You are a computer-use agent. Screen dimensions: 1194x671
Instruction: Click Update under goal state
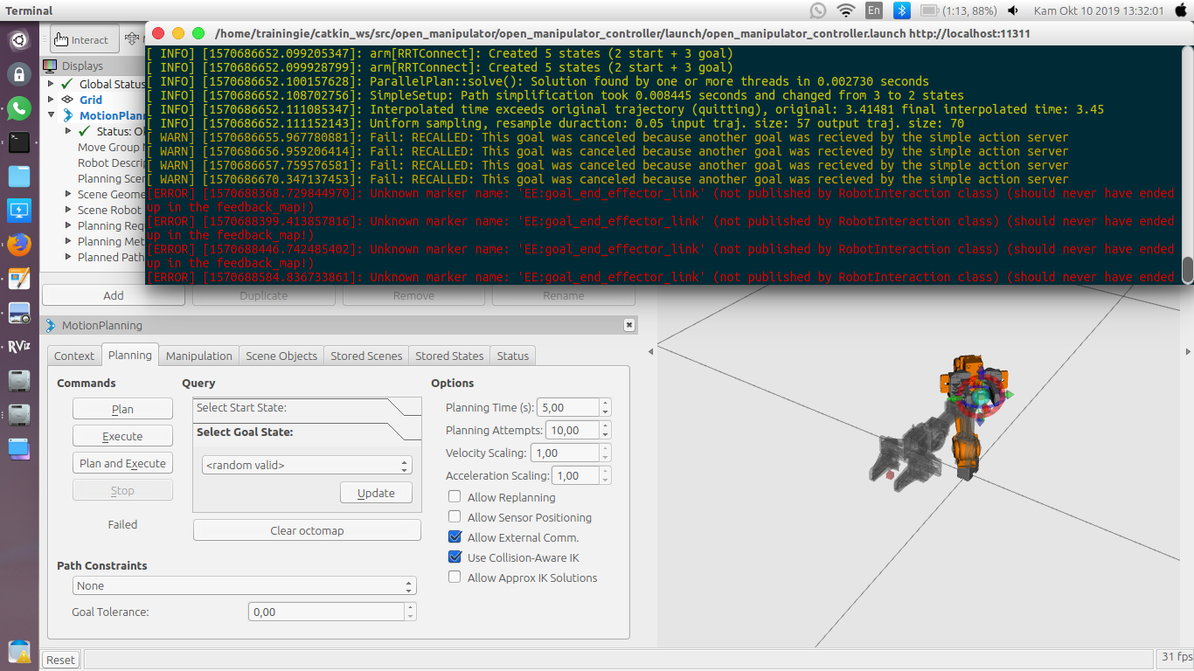coord(376,493)
